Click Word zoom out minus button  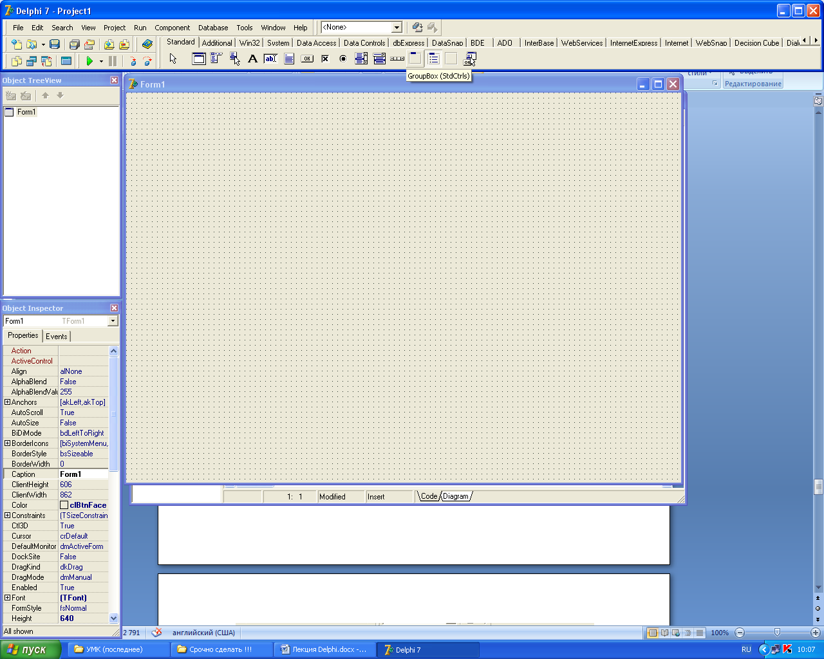pos(740,633)
